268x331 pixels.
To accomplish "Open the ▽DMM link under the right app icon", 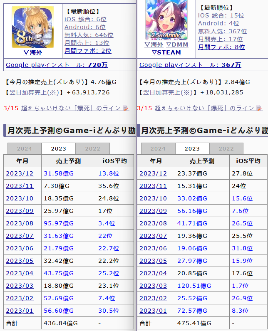I will tap(177, 44).
